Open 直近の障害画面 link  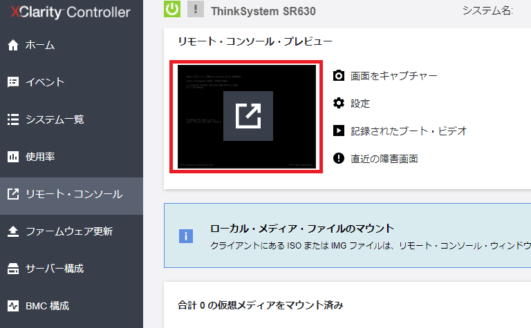point(384,159)
